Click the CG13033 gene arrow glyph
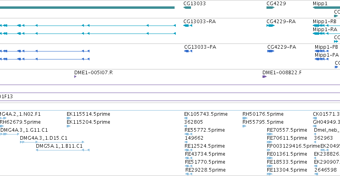Viewport: 340px width, 176px height. point(187,8)
